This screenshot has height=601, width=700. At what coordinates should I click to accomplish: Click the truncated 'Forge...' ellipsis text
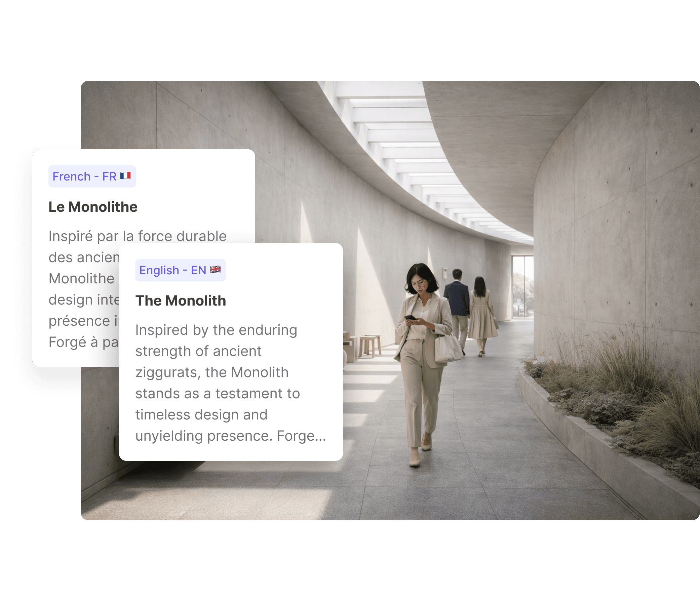(301, 436)
